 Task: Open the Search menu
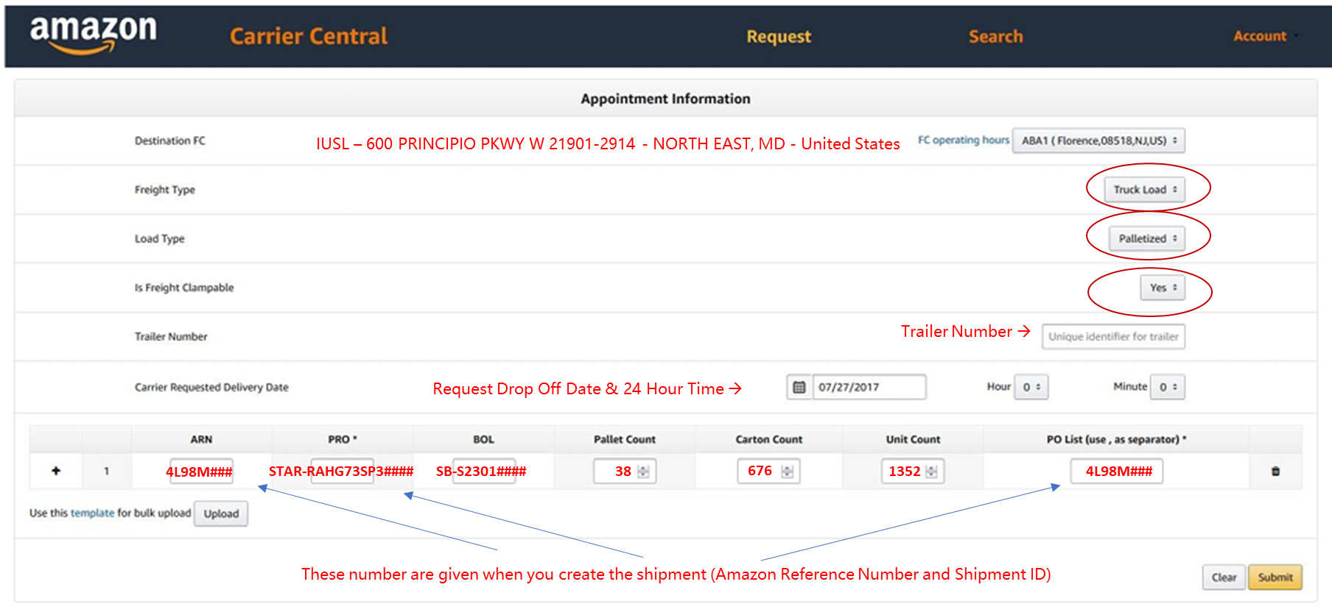(x=995, y=36)
